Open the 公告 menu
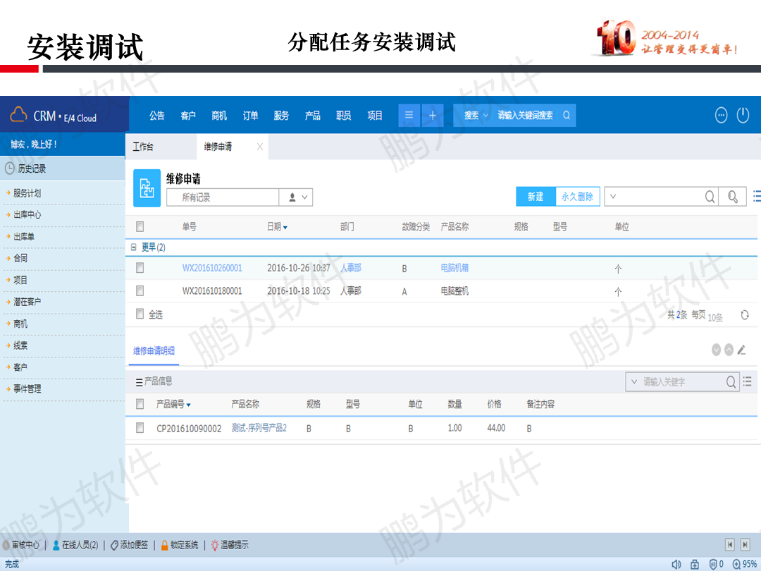Screen dimensions: 761x571 (x=156, y=115)
